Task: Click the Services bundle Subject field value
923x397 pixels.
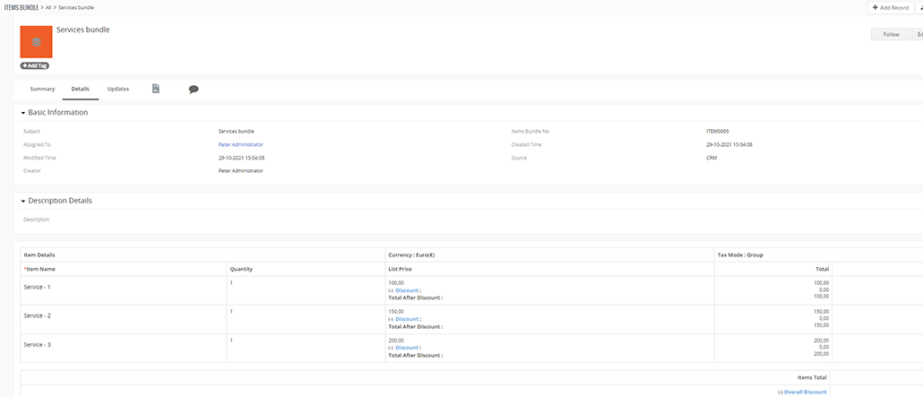Action: [237, 131]
